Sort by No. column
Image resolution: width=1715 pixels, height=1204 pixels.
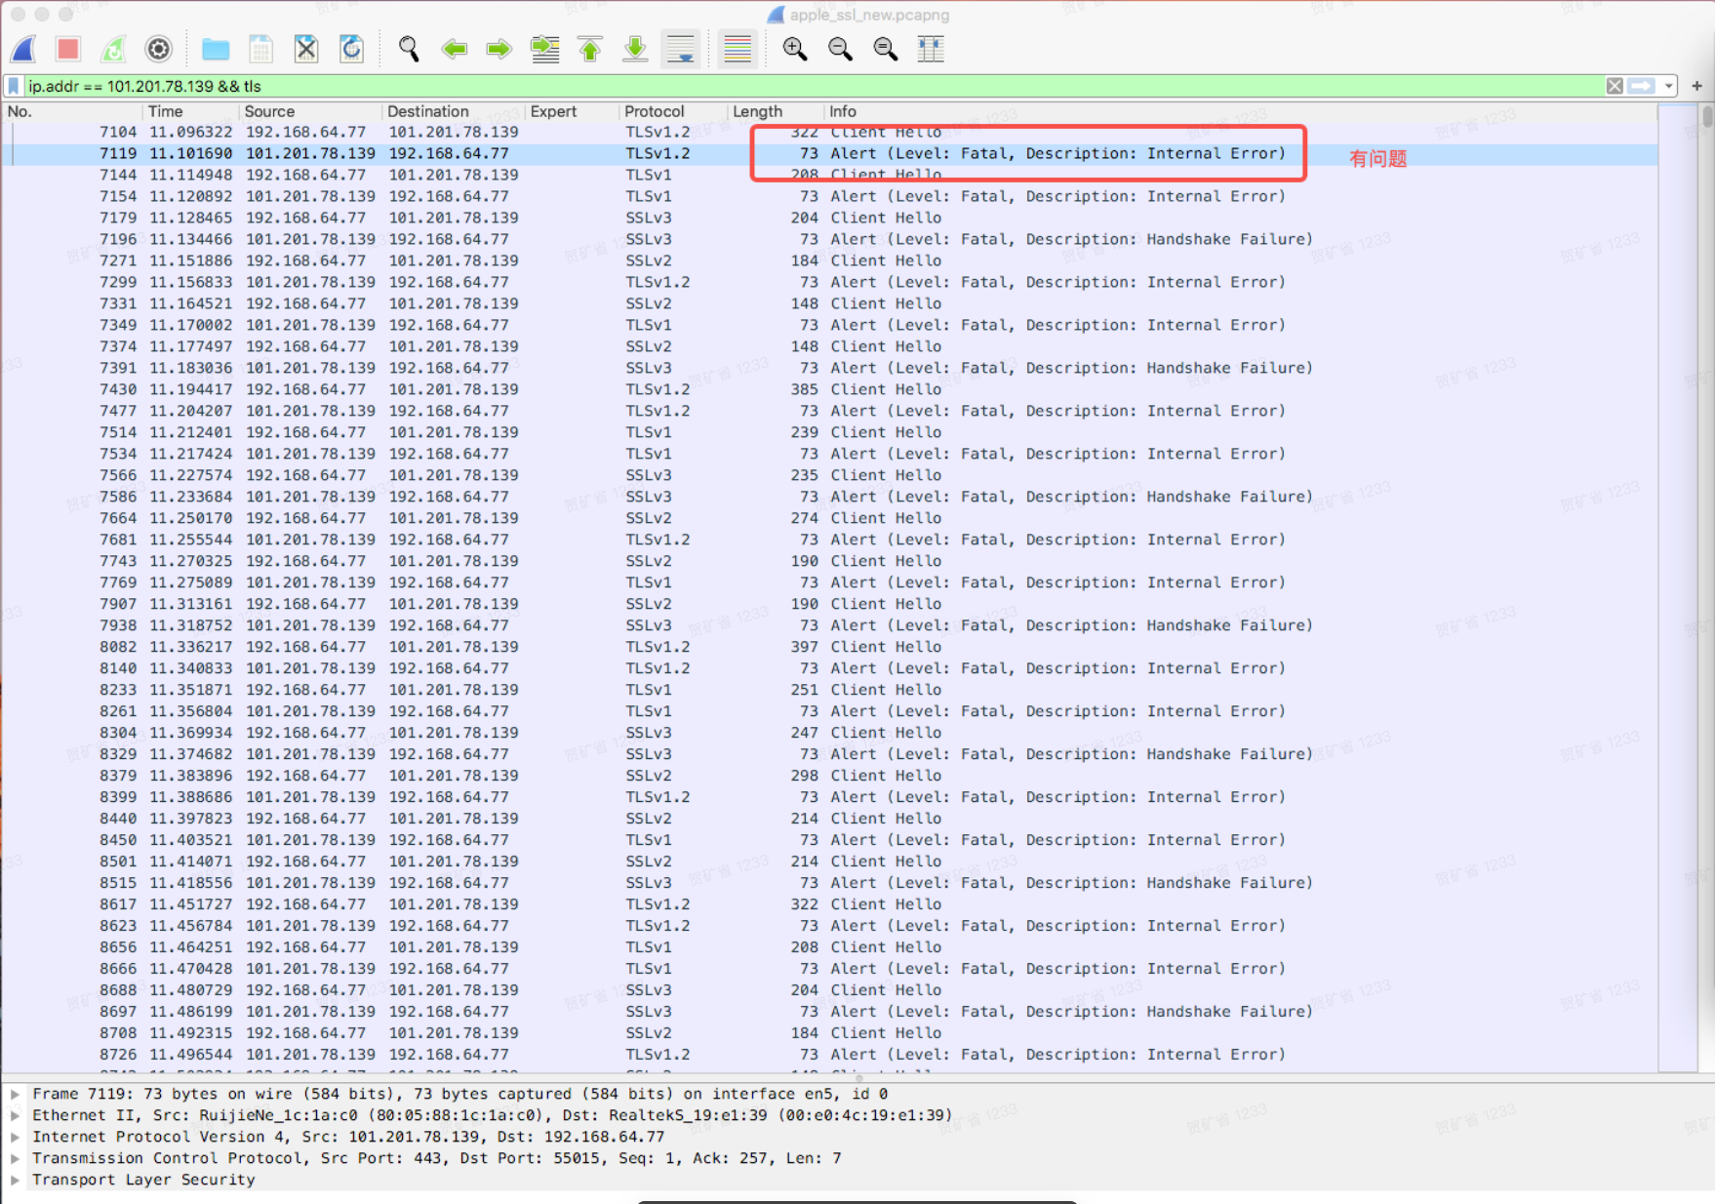(x=72, y=111)
